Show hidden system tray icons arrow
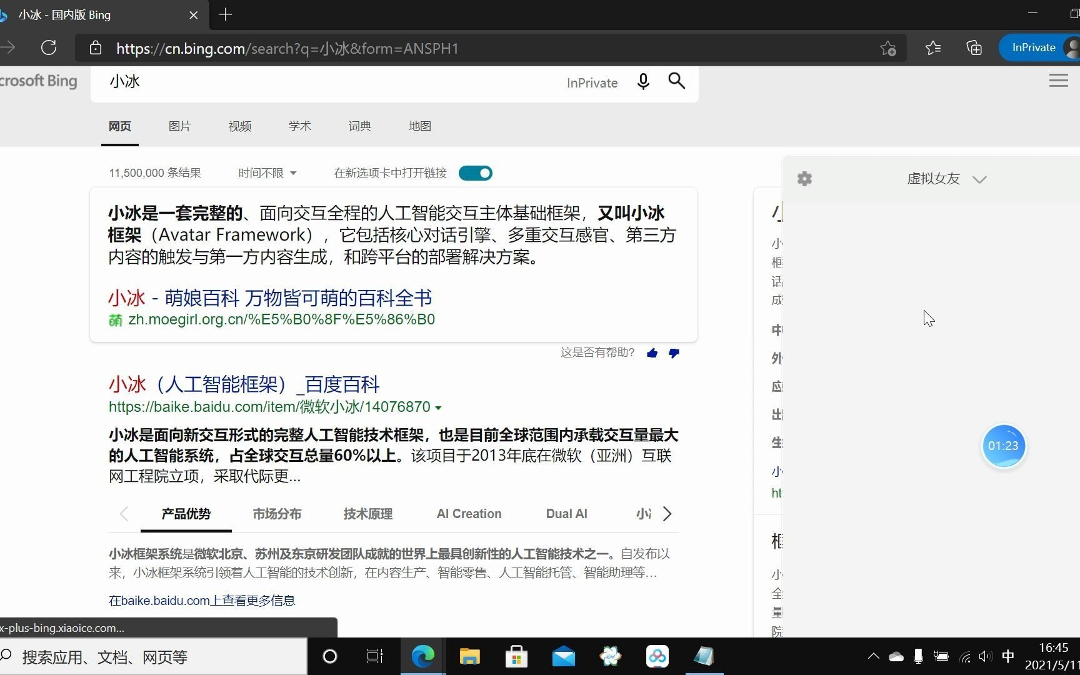 coord(874,656)
